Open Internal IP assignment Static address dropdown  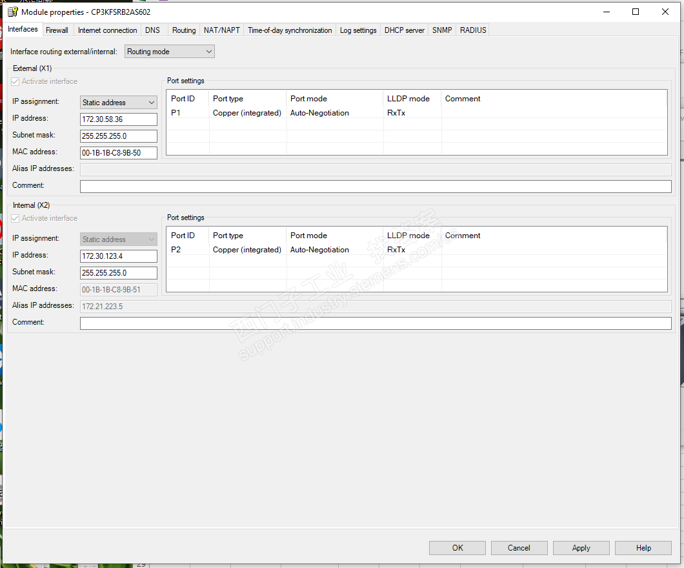coord(118,239)
